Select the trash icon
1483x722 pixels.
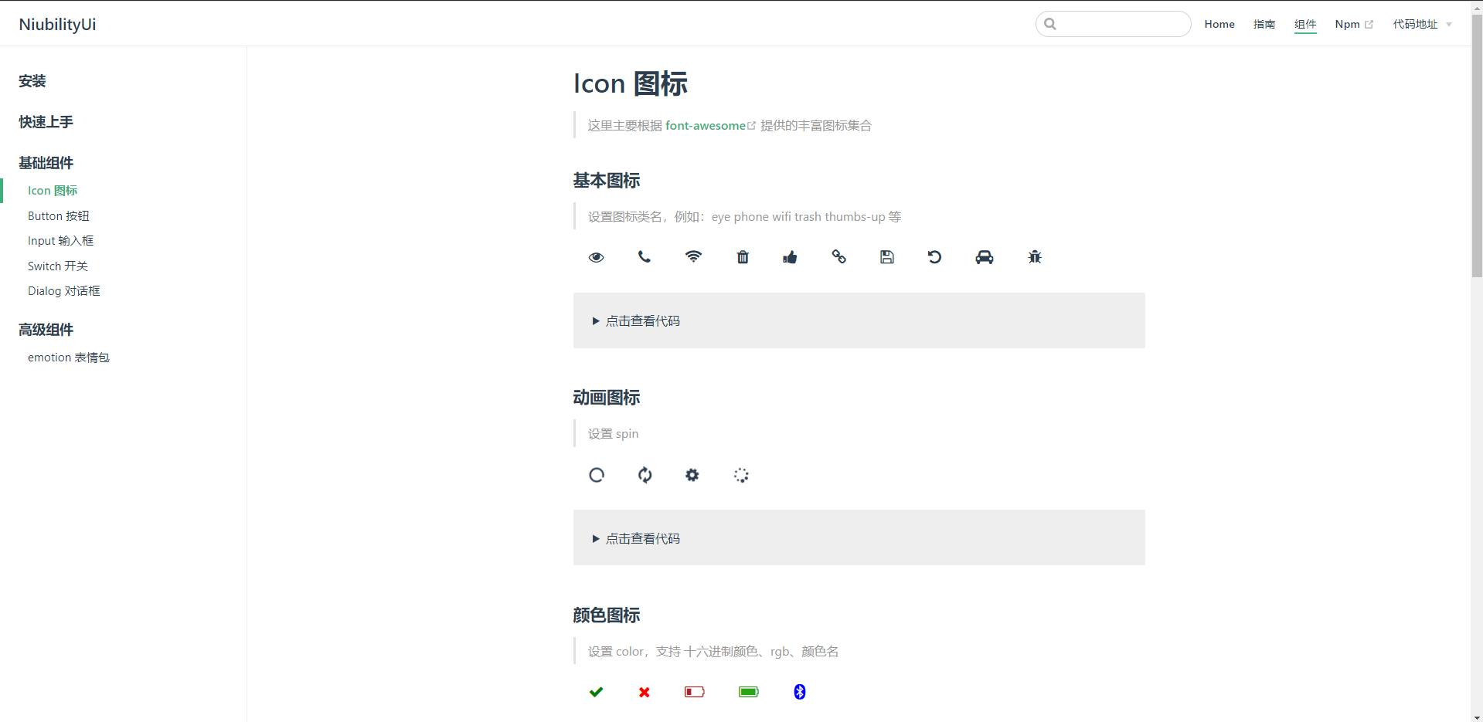(x=742, y=256)
